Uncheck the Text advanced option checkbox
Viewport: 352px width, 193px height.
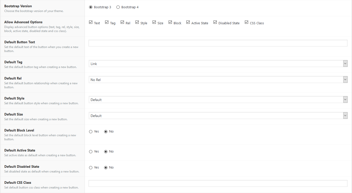pos(91,22)
